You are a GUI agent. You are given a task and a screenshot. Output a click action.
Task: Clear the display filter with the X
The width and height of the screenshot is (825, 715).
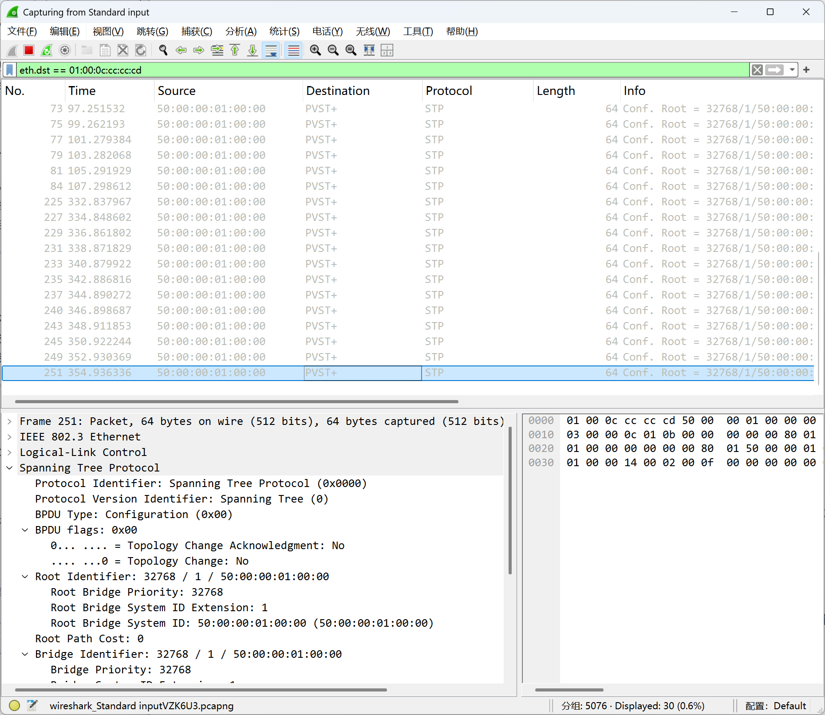758,70
